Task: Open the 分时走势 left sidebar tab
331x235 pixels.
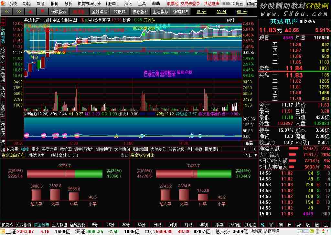Action: pyautogui.click(x=3, y=35)
